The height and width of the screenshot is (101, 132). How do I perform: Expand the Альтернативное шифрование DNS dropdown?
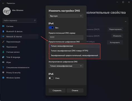click(x=66, y=66)
